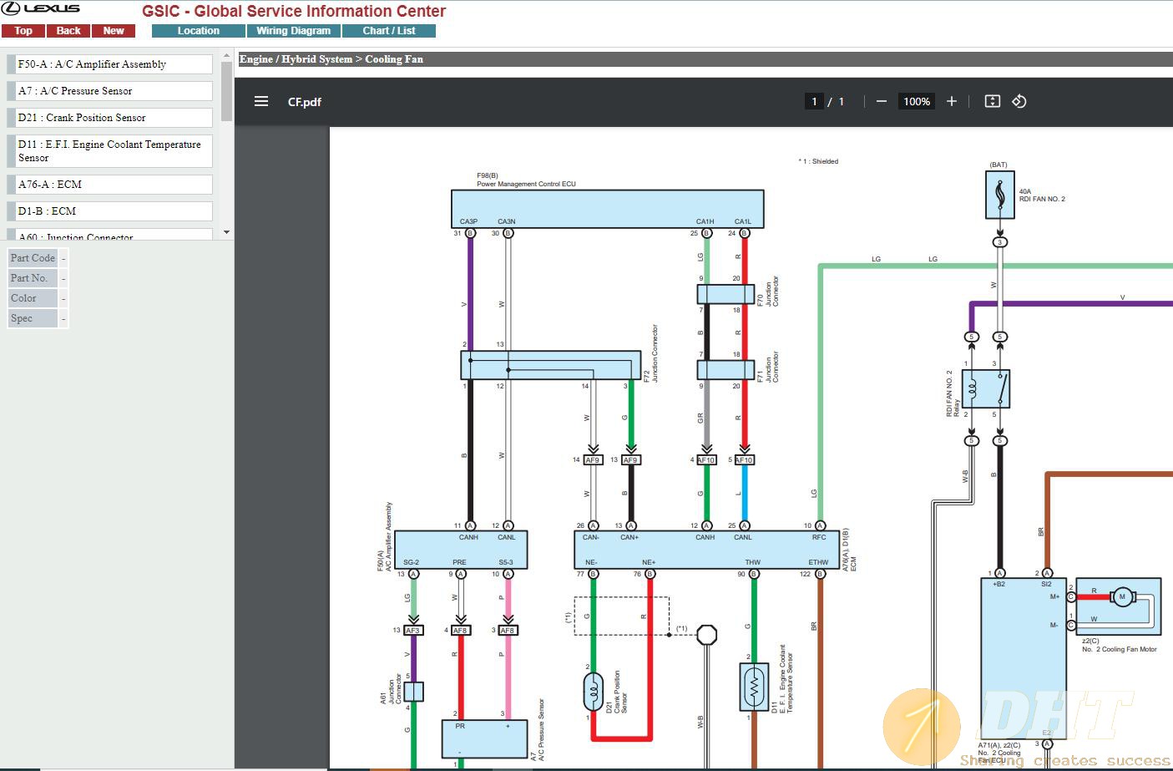Image resolution: width=1173 pixels, height=771 pixels.
Task: Zoom in with the plus icon
Action: point(952,102)
